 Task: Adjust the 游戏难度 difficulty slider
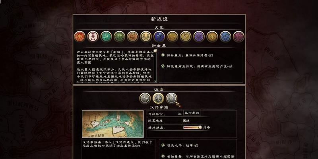193,127
